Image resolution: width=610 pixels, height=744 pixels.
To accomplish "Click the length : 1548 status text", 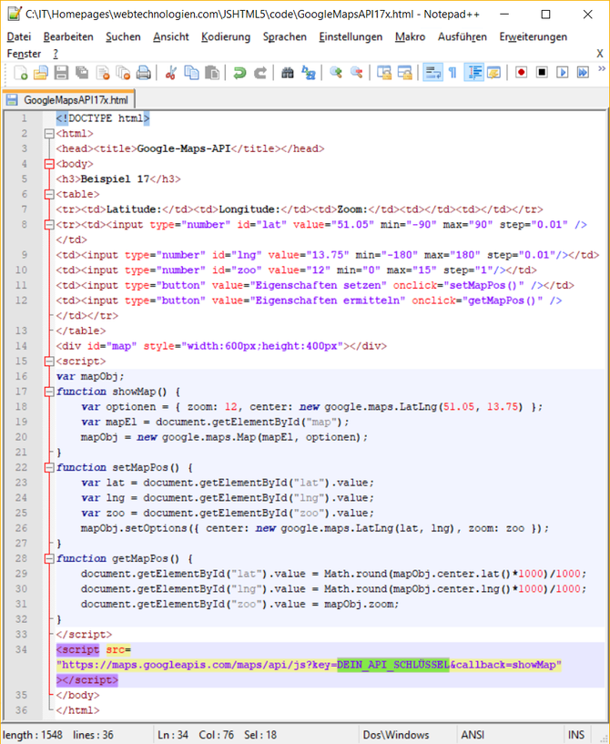I will 33,735.
